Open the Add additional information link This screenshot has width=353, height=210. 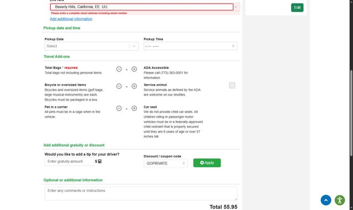(x=71, y=19)
